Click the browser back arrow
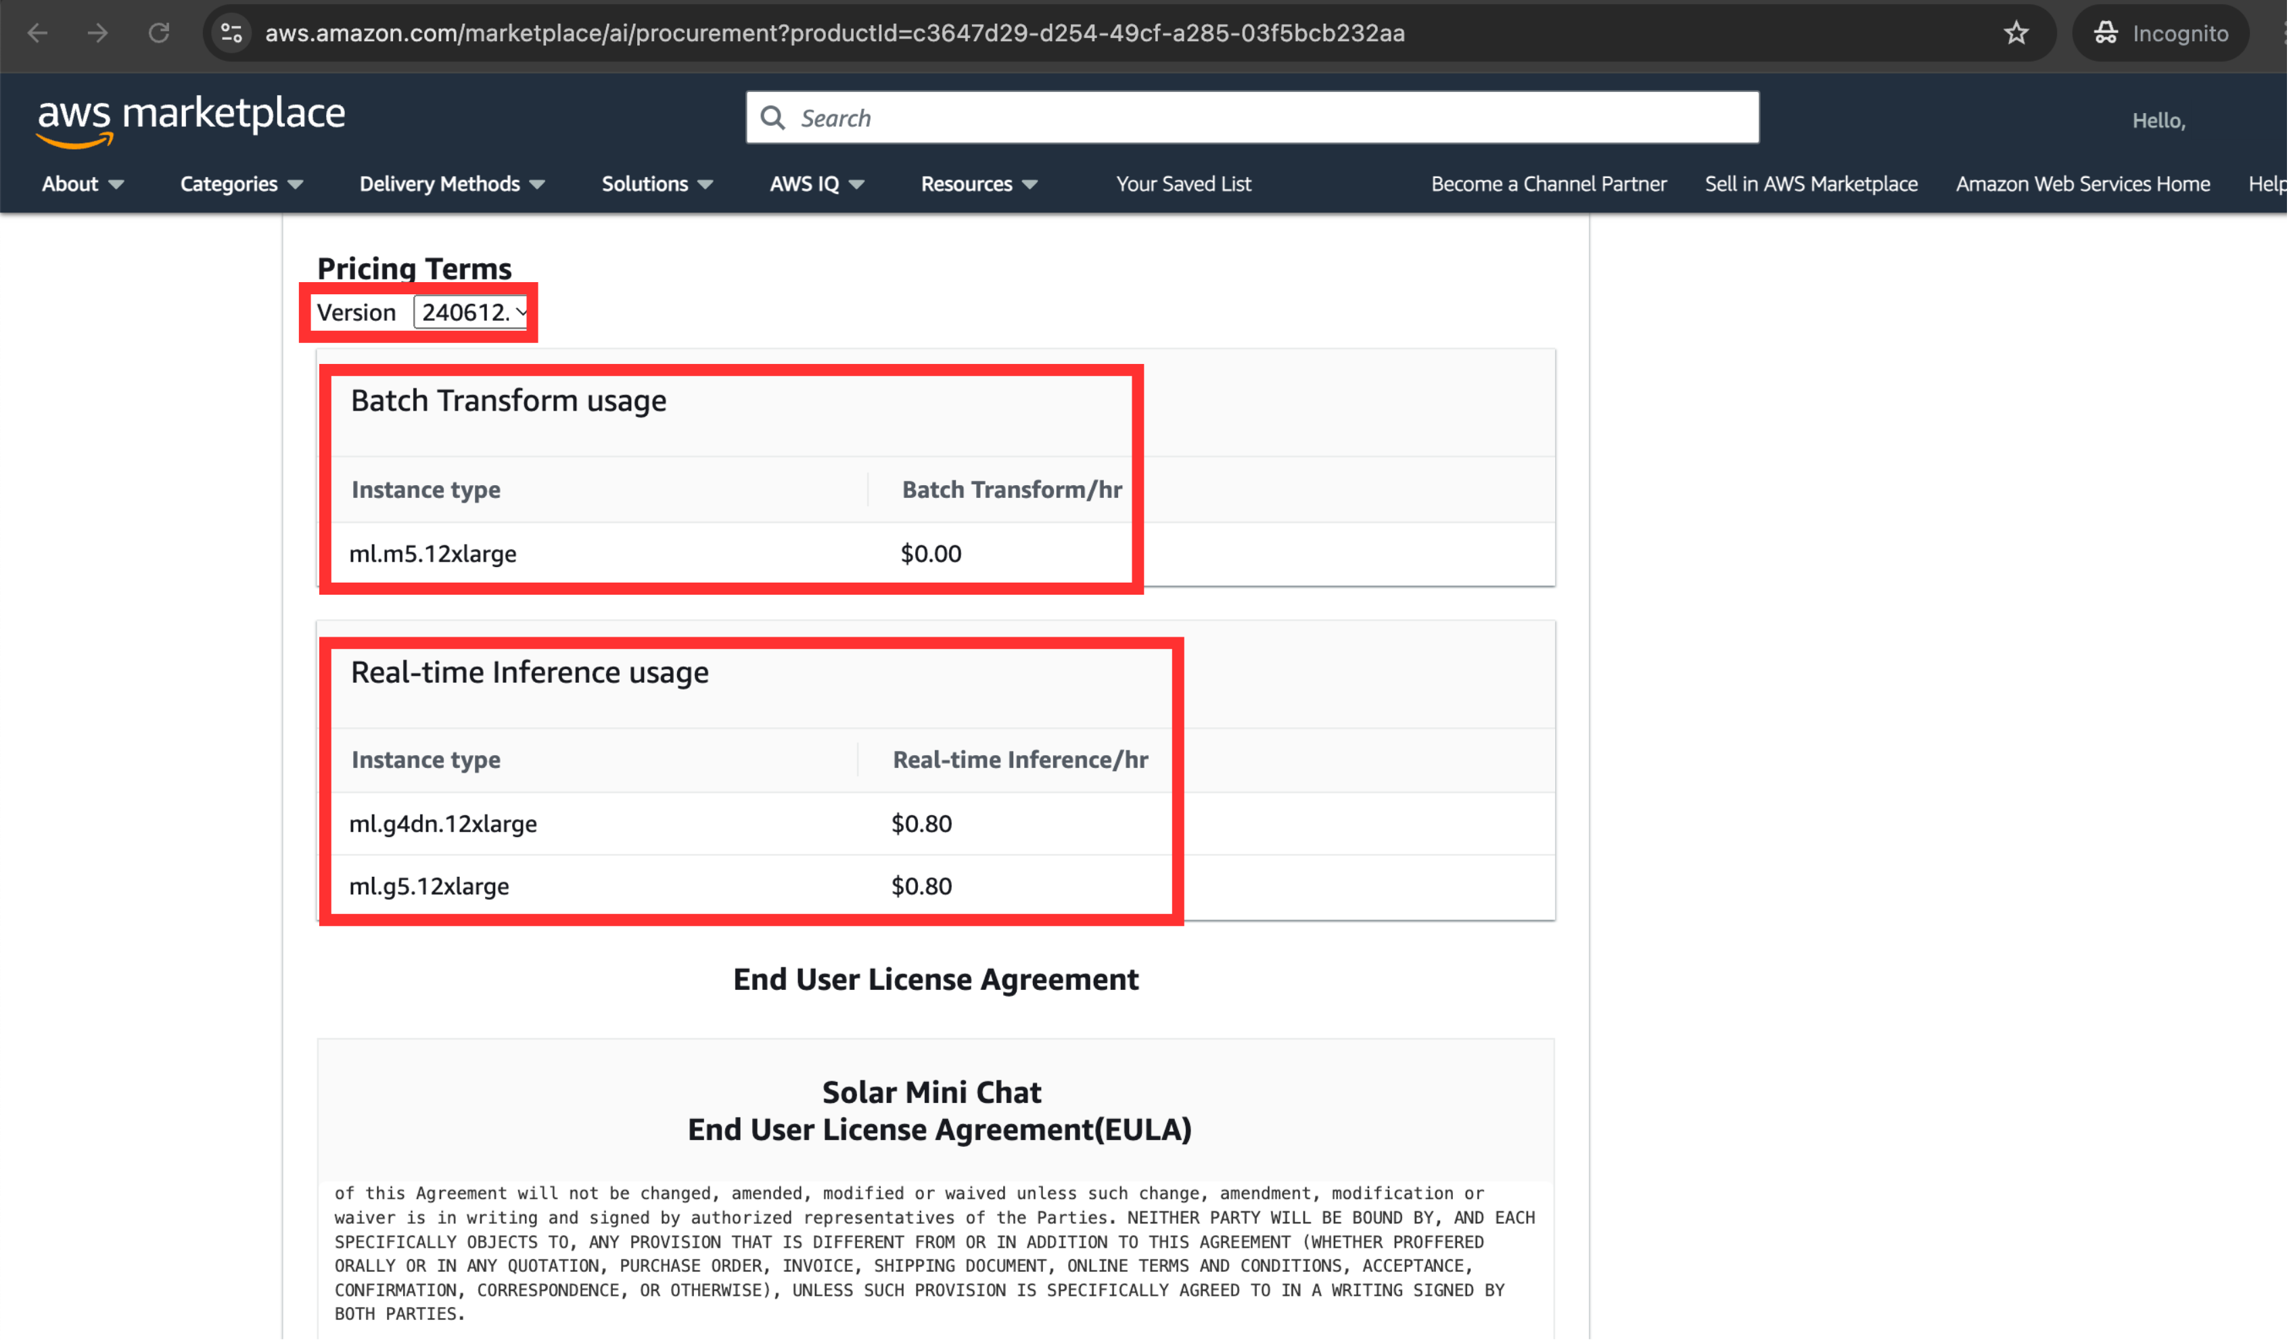The width and height of the screenshot is (2289, 1341). tap(37, 34)
